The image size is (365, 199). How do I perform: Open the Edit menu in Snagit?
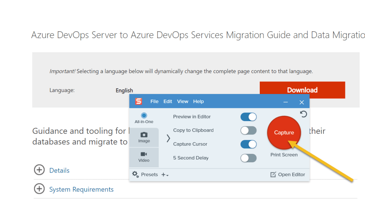click(168, 101)
